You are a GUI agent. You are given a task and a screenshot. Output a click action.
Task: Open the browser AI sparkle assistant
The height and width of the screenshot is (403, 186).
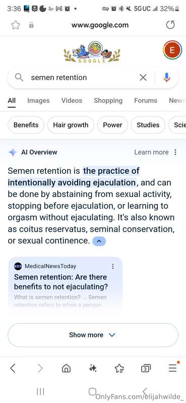pos(93,369)
